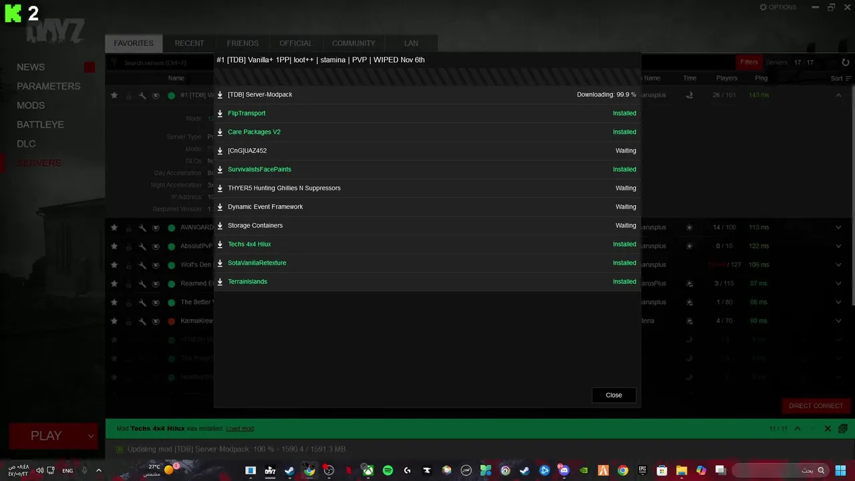Open Steam from the taskbar
The width and height of the screenshot is (855, 481).
click(289, 470)
